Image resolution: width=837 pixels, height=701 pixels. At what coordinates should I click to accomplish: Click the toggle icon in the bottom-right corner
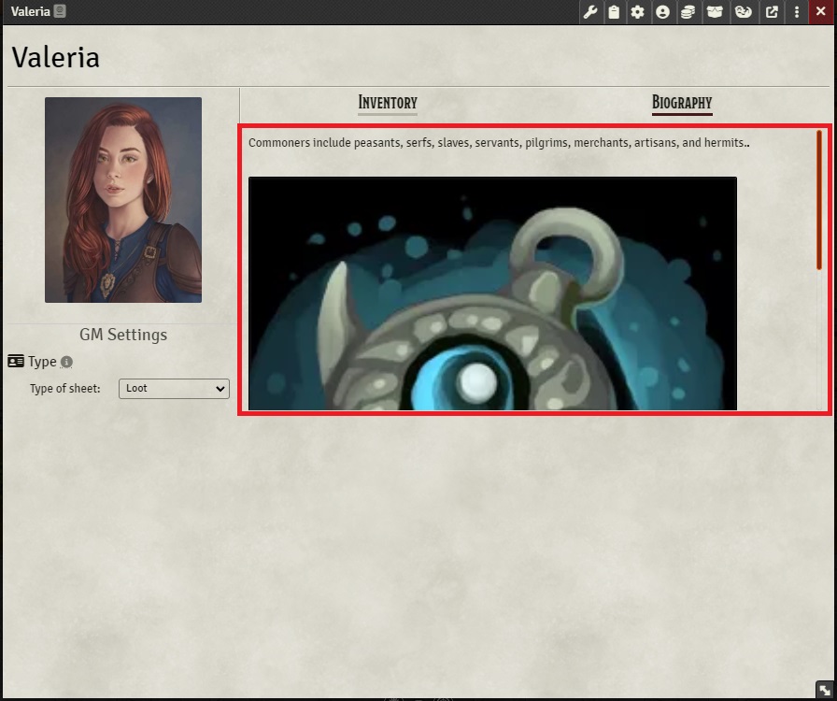click(x=826, y=690)
